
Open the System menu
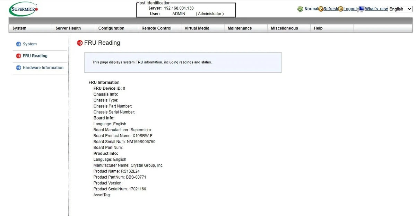[x=19, y=28]
